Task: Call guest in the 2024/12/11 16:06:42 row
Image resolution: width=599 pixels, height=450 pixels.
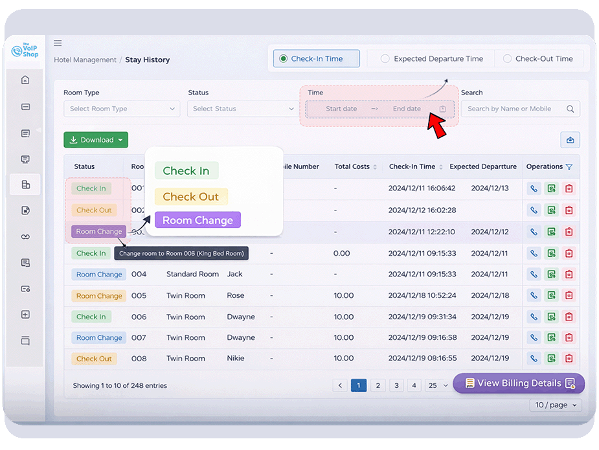Action: click(x=534, y=188)
